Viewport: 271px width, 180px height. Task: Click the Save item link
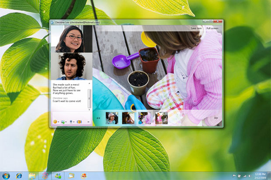click(196, 28)
